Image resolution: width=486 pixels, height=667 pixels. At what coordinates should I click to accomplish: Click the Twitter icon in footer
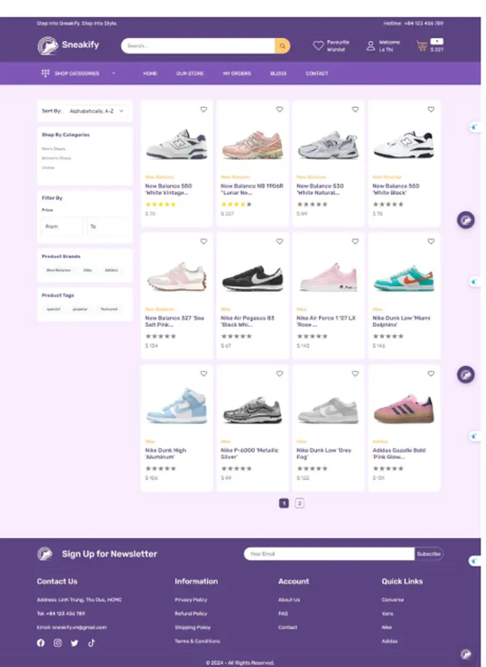tap(75, 643)
